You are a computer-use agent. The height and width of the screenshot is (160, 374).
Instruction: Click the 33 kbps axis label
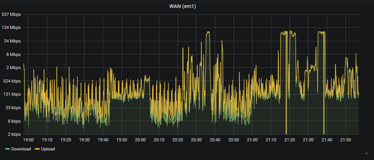click(13, 108)
